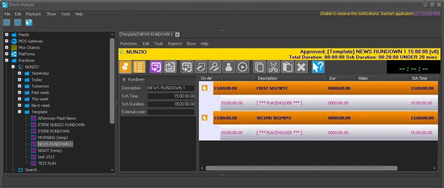Click the X delete toolbar icon
Viewport: 444px width, 188px height.
[x=302, y=67]
